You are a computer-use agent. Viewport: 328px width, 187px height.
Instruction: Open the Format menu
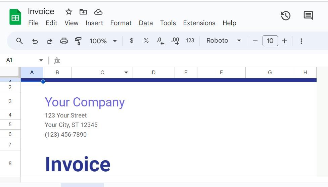point(121,23)
